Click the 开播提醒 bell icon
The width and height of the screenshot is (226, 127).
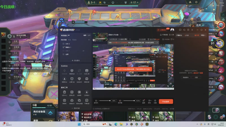tap(160, 35)
